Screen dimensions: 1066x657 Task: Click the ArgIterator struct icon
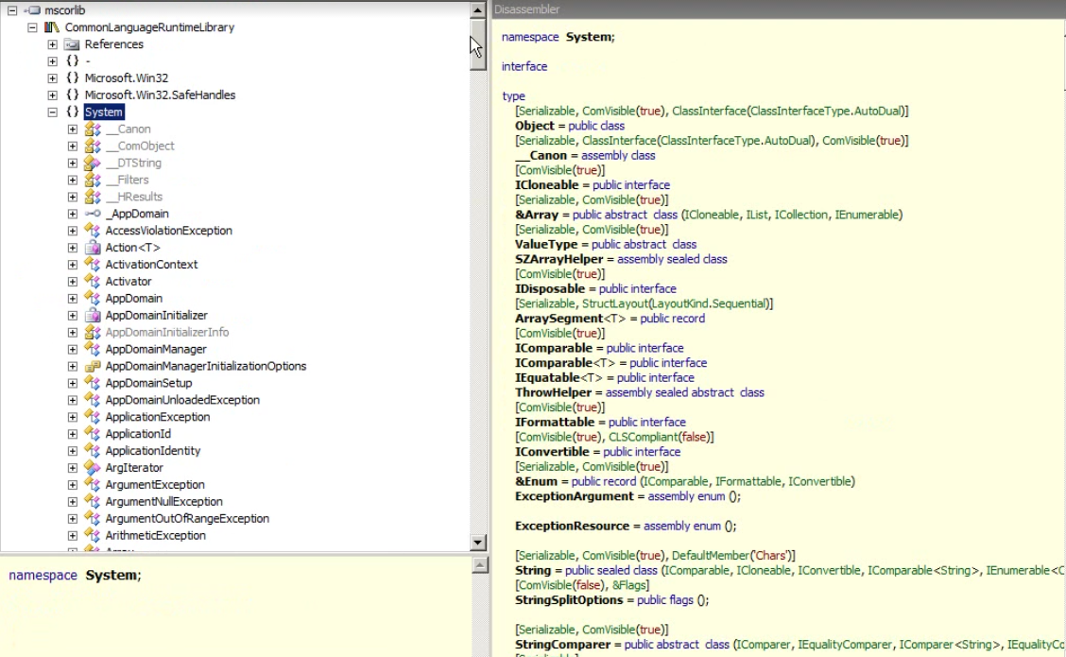coord(93,468)
